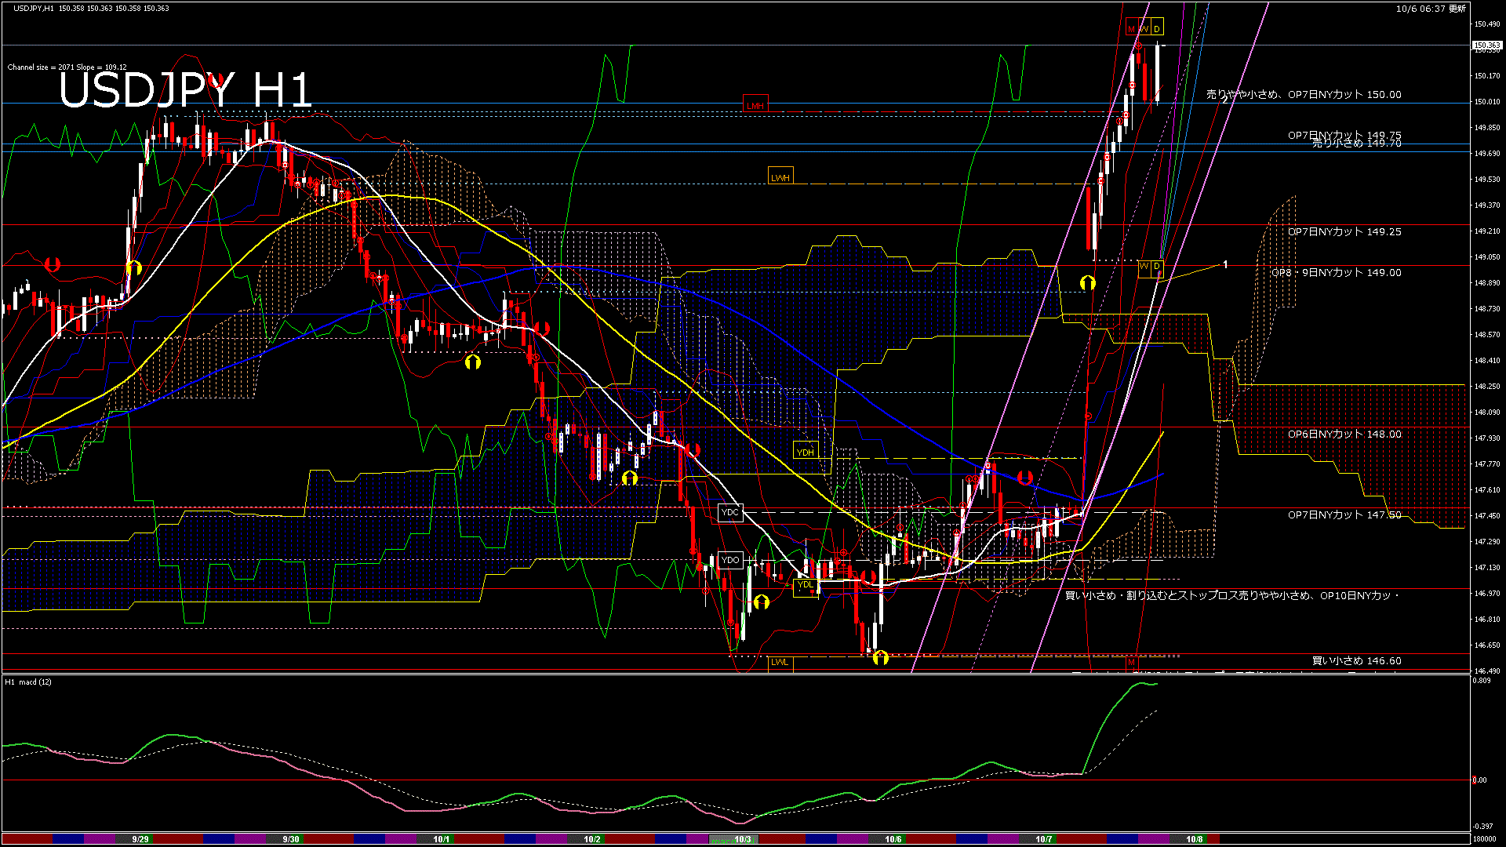Select the orange LWL label box

tap(780, 662)
